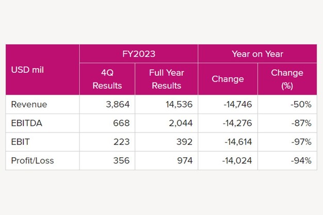Select the -94% profit change cell
The height and width of the screenshot is (215, 323).
300,161
